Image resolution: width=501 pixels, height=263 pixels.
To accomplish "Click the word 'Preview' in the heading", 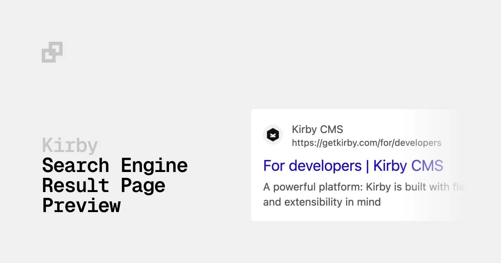I will click(81, 205).
